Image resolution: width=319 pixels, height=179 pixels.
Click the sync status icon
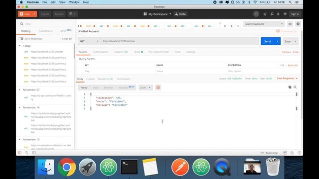[x=256, y=14]
